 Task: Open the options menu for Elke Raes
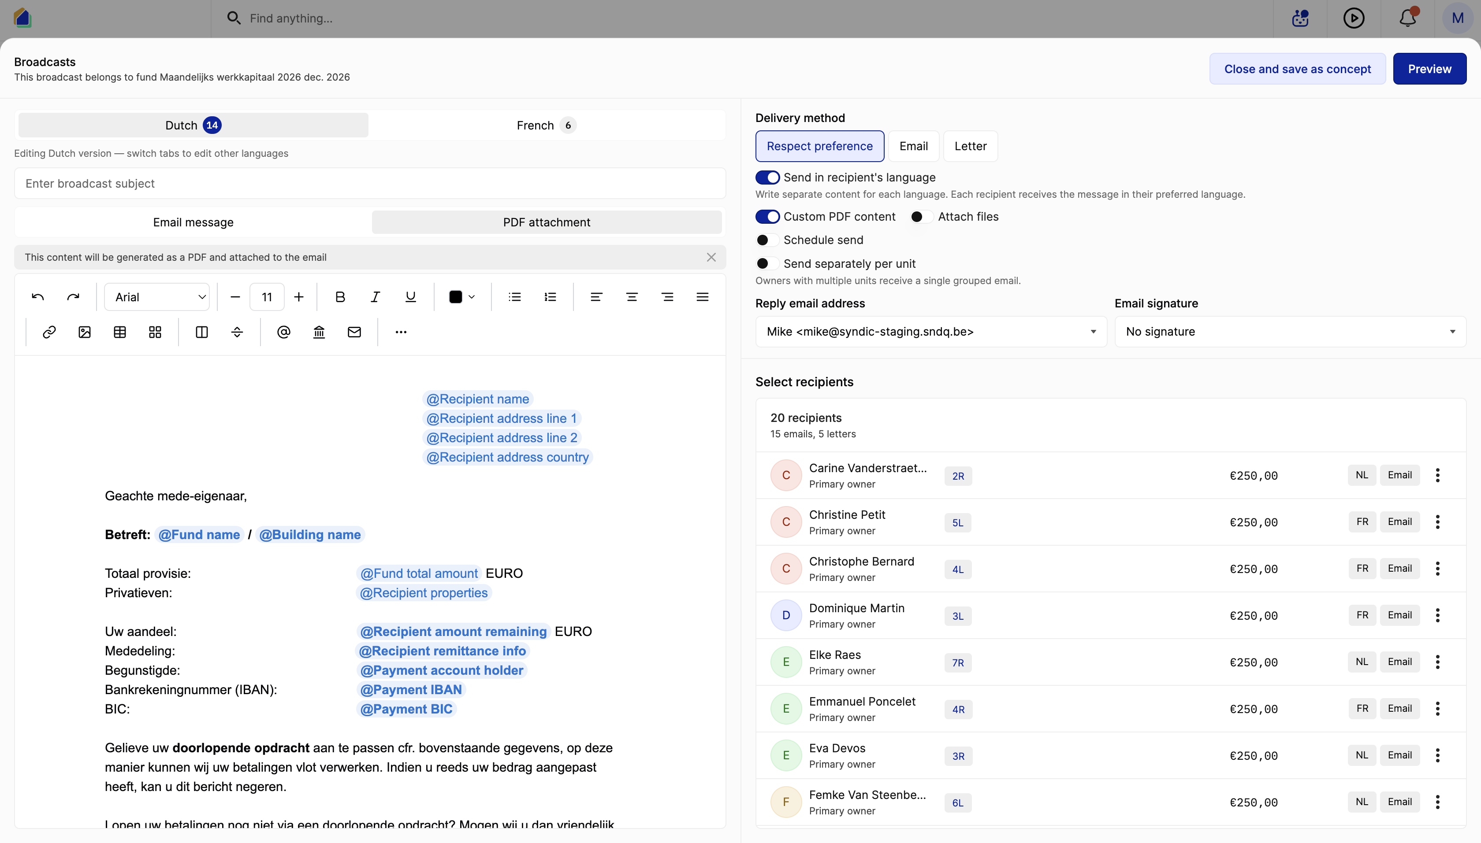point(1437,662)
